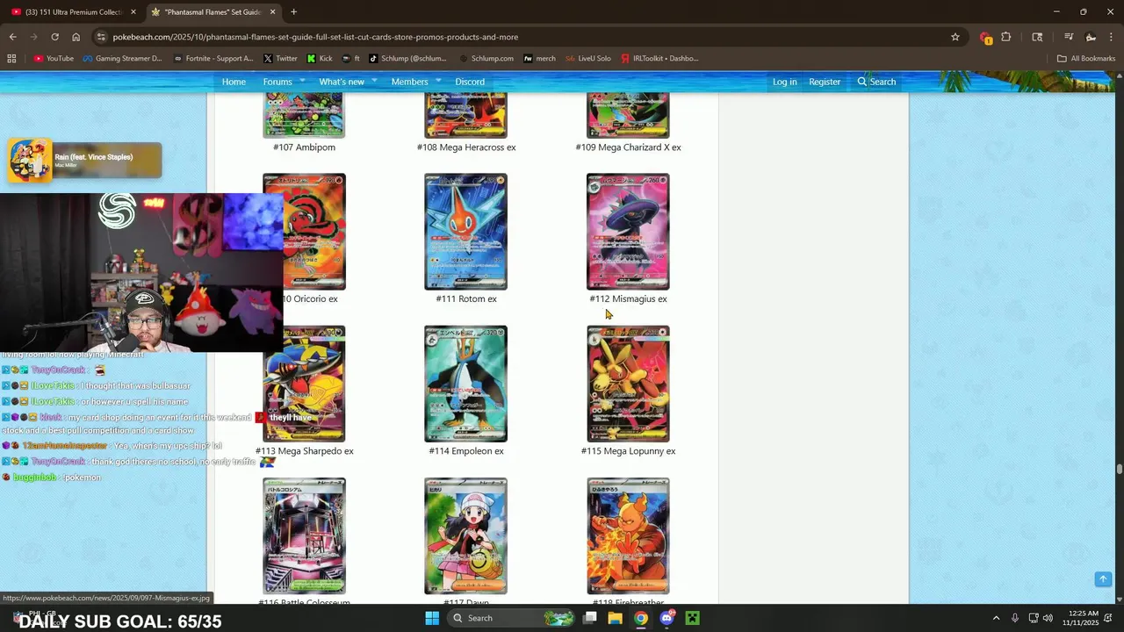The width and height of the screenshot is (1124, 632).
Task: Close the Phantasmal Flames Set Guide tab
Action: 272,12
